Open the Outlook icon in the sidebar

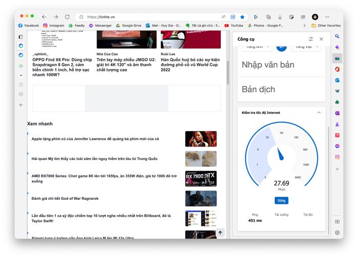pyautogui.click(x=338, y=80)
